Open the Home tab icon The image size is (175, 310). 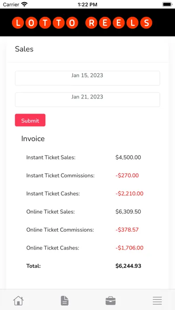[x=18, y=301]
